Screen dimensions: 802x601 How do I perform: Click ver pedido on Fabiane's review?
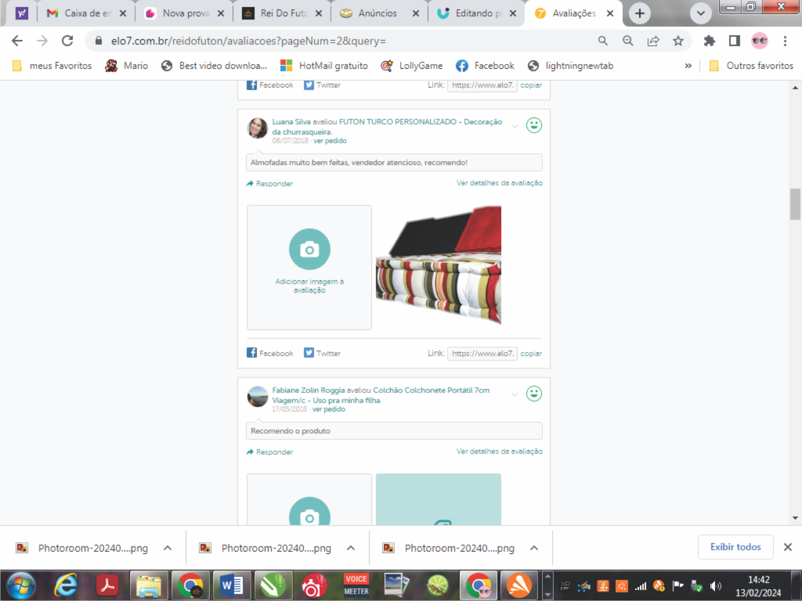[329, 409]
